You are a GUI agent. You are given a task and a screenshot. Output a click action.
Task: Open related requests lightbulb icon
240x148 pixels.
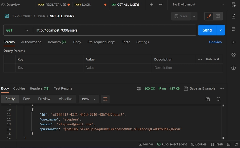(233, 55)
